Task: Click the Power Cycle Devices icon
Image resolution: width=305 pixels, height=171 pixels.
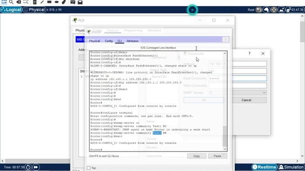Action: pyautogui.click(x=28, y=167)
